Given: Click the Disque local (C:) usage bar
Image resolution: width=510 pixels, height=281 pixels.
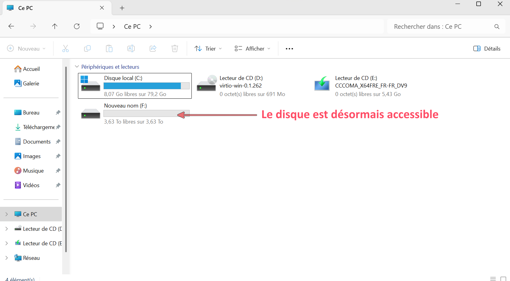Looking at the screenshot, I should [x=146, y=86].
